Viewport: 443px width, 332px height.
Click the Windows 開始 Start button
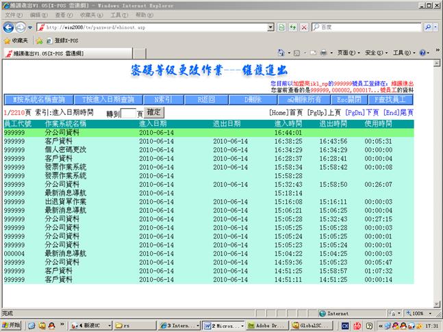pos(12,325)
